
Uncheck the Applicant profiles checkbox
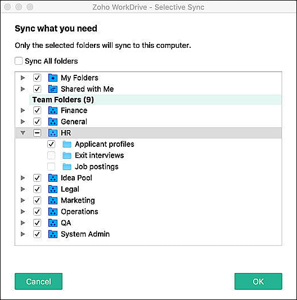(51, 144)
